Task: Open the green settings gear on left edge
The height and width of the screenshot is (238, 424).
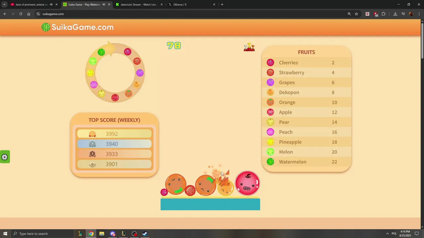Action: click(5, 157)
